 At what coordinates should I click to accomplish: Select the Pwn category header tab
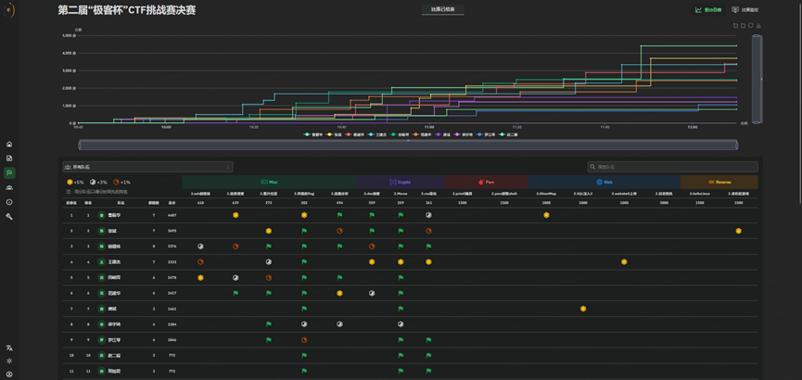coord(486,183)
